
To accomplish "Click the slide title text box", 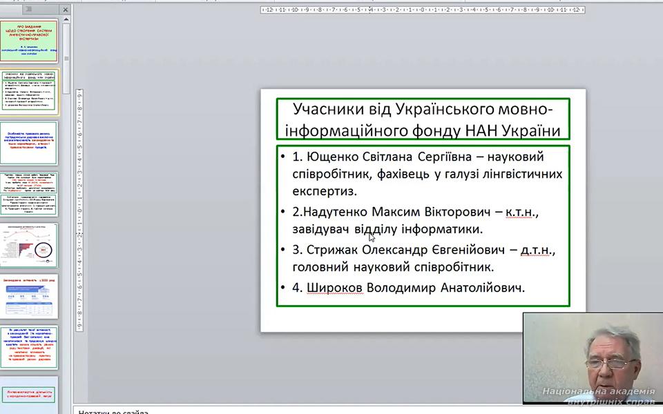I will (423, 119).
